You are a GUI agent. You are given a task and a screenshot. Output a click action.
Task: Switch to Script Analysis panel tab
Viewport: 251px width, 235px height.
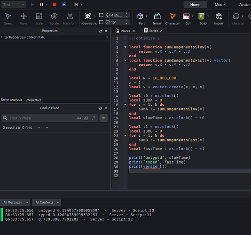(12, 100)
